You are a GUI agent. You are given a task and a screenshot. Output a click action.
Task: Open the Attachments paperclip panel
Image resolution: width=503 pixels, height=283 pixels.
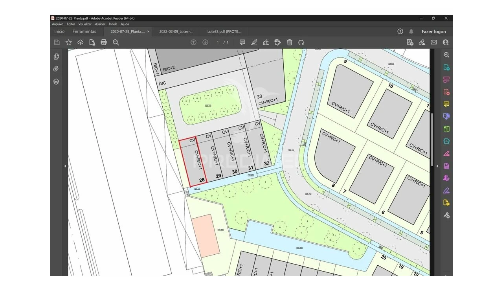click(x=56, y=69)
